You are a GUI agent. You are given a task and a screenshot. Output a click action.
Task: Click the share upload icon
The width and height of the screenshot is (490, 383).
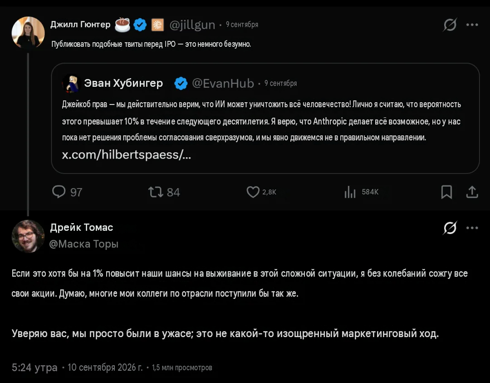click(472, 192)
